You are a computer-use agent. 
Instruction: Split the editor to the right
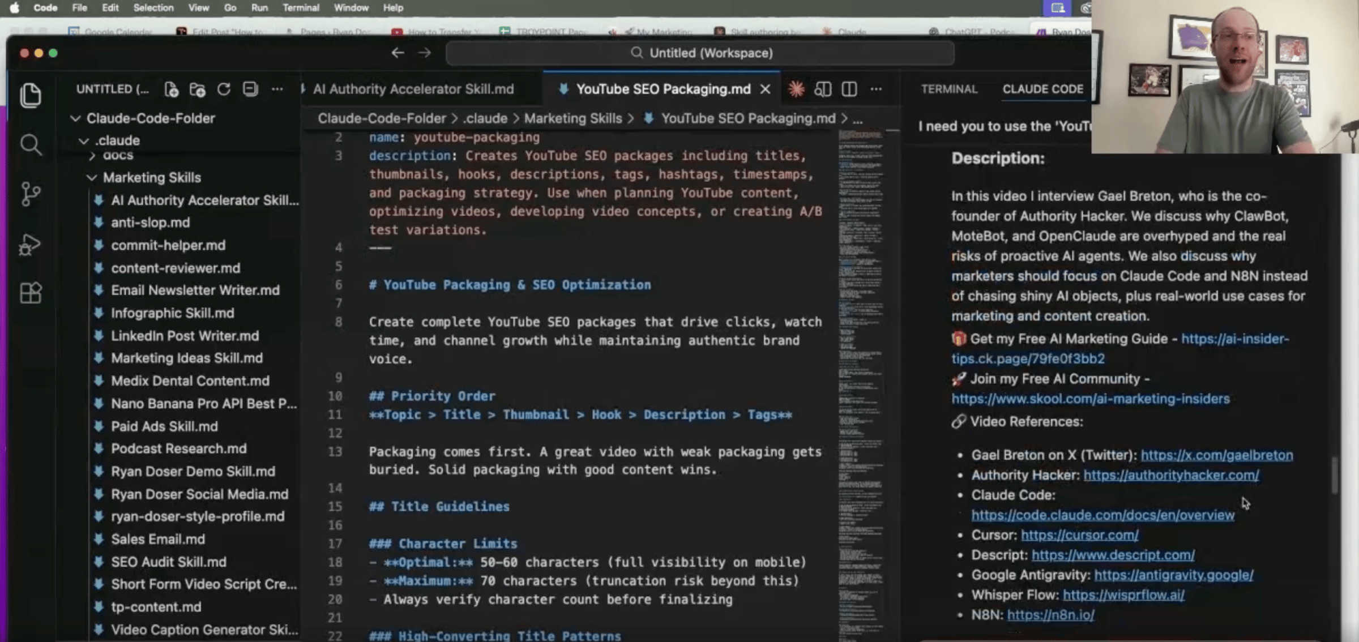849,89
